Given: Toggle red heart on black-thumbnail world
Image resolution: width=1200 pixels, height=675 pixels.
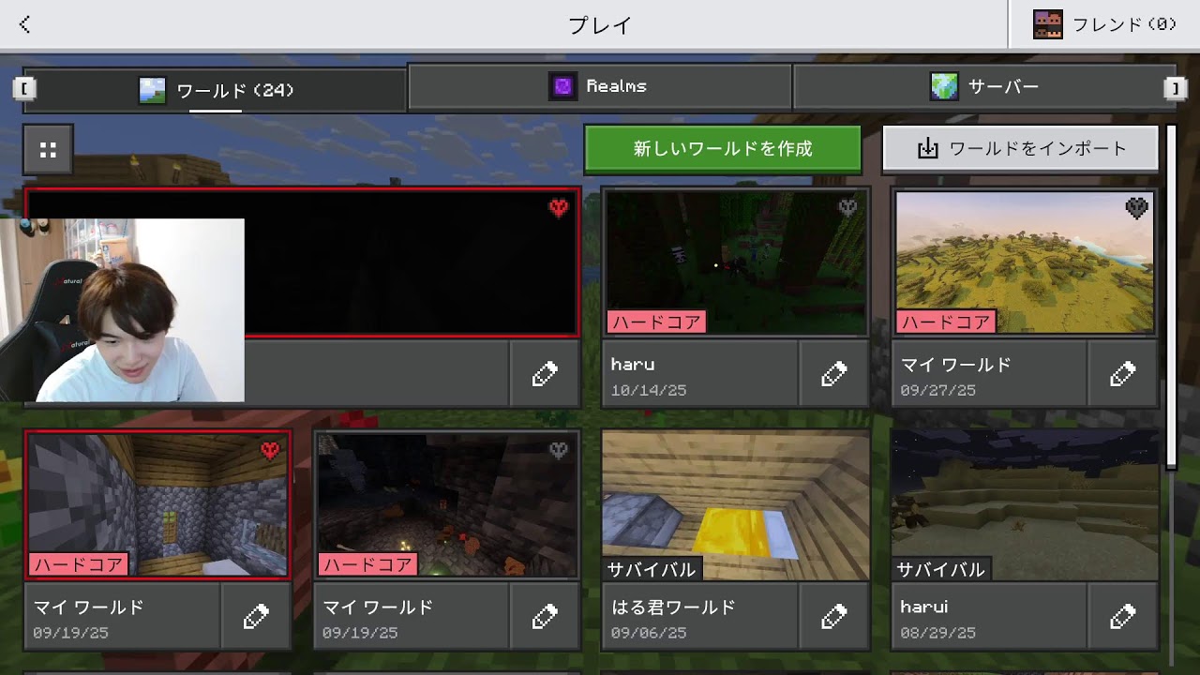Looking at the screenshot, I should [x=559, y=208].
